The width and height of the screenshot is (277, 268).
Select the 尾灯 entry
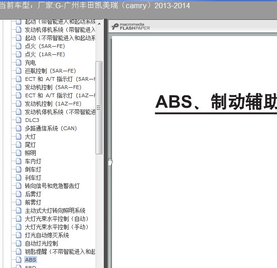click(30, 145)
